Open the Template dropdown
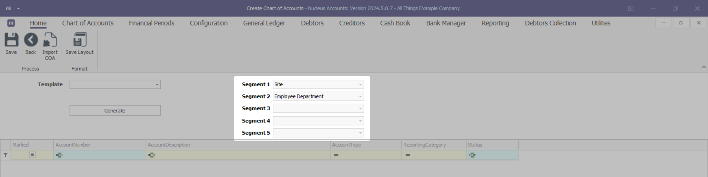The height and width of the screenshot is (177, 708). pos(157,84)
